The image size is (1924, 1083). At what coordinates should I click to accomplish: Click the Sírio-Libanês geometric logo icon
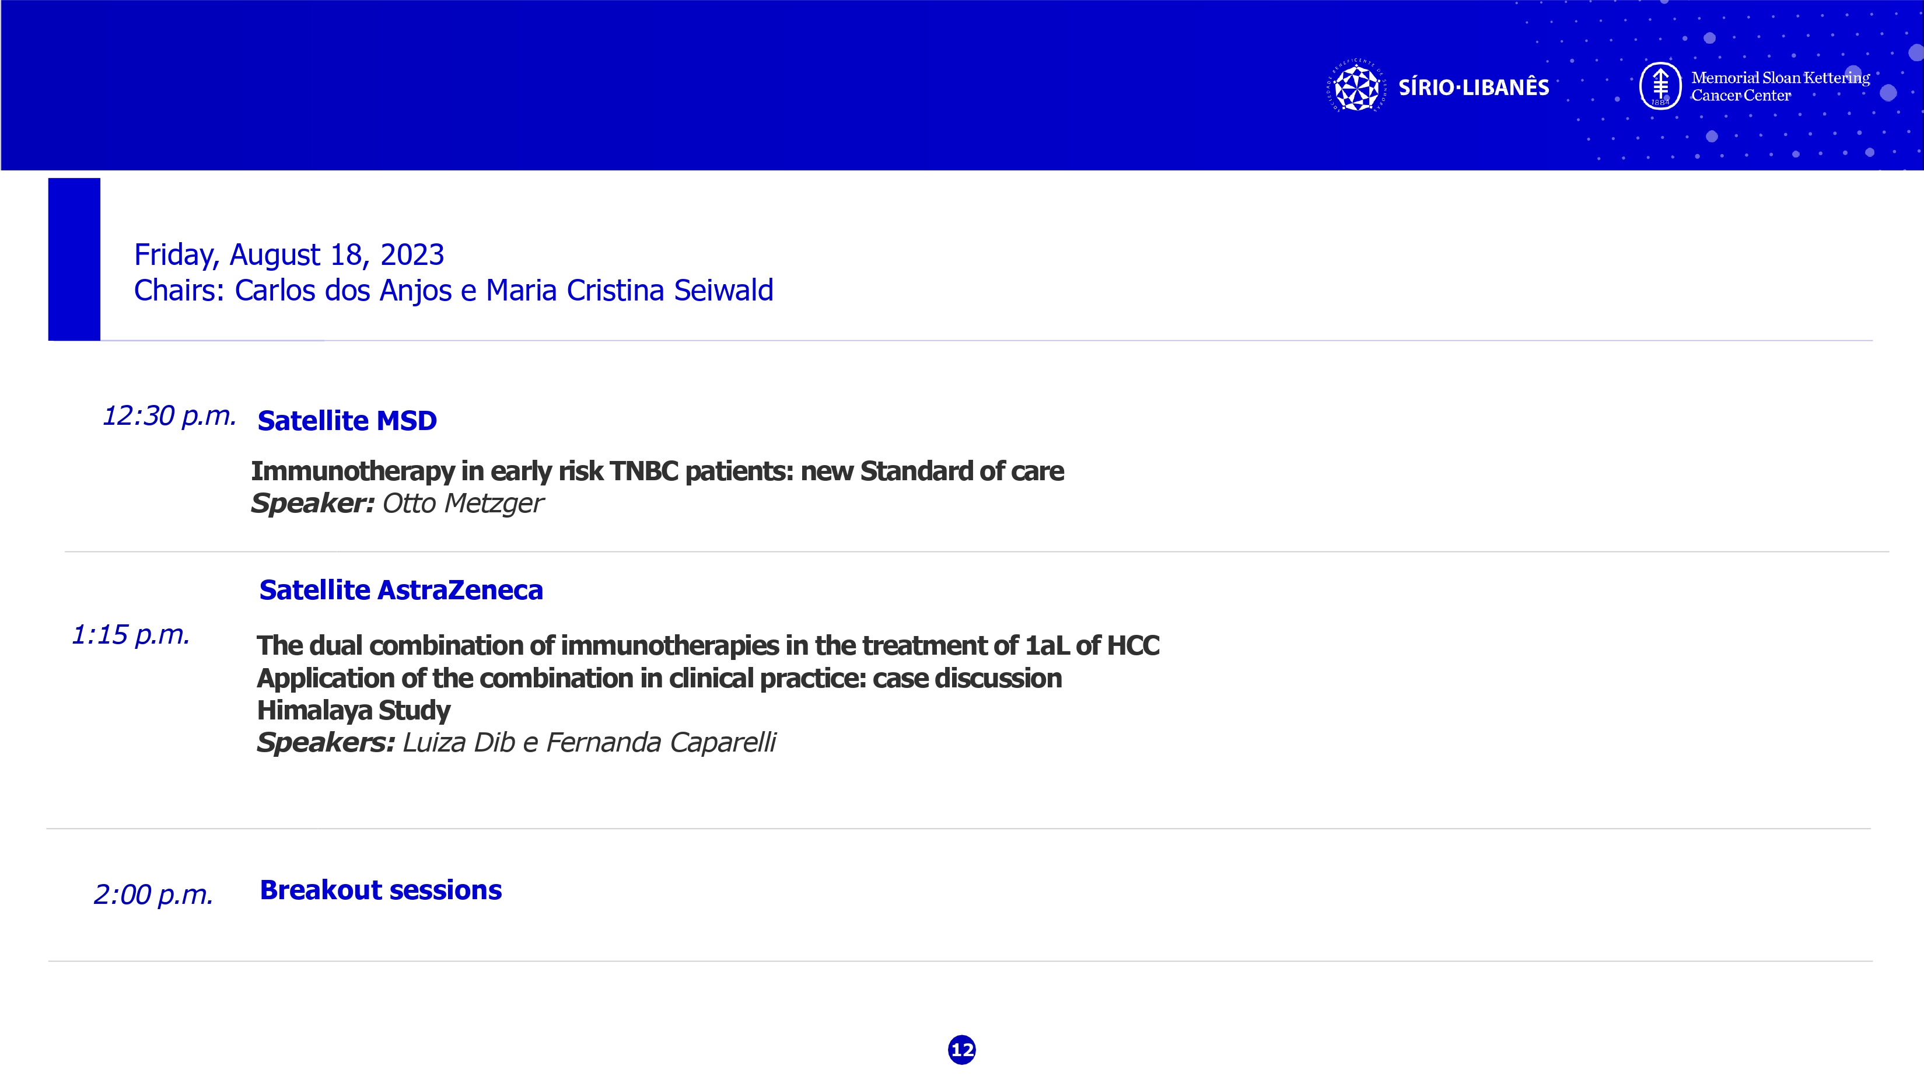coord(1357,86)
